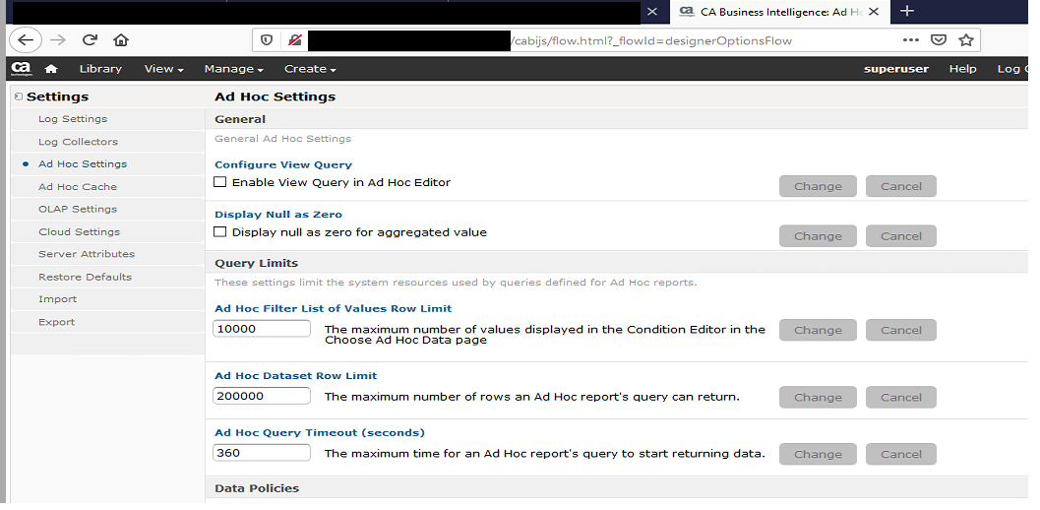Open the Manage dropdown menu
Viewport: 1040px width, 510px height.
[233, 69]
